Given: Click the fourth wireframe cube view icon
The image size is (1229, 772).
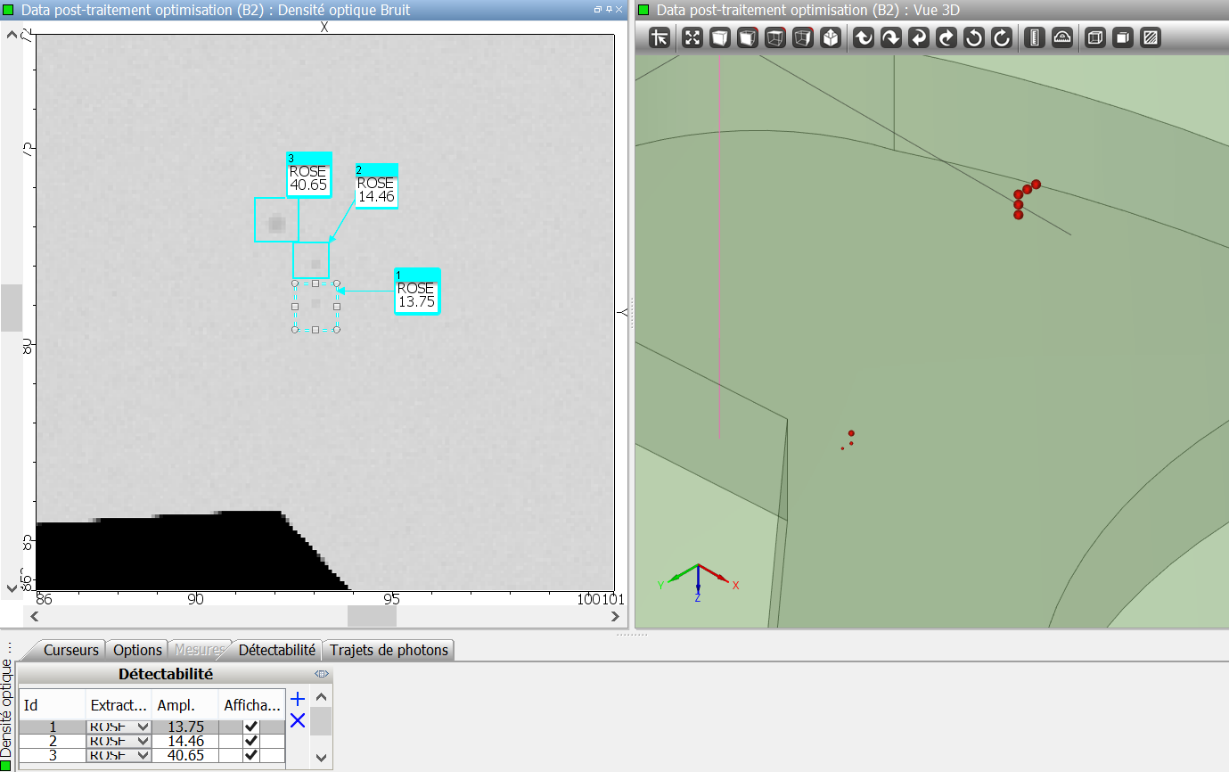Looking at the screenshot, I should point(803,38).
